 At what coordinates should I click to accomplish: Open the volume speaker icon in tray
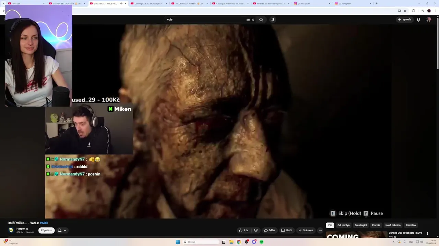[421, 242]
